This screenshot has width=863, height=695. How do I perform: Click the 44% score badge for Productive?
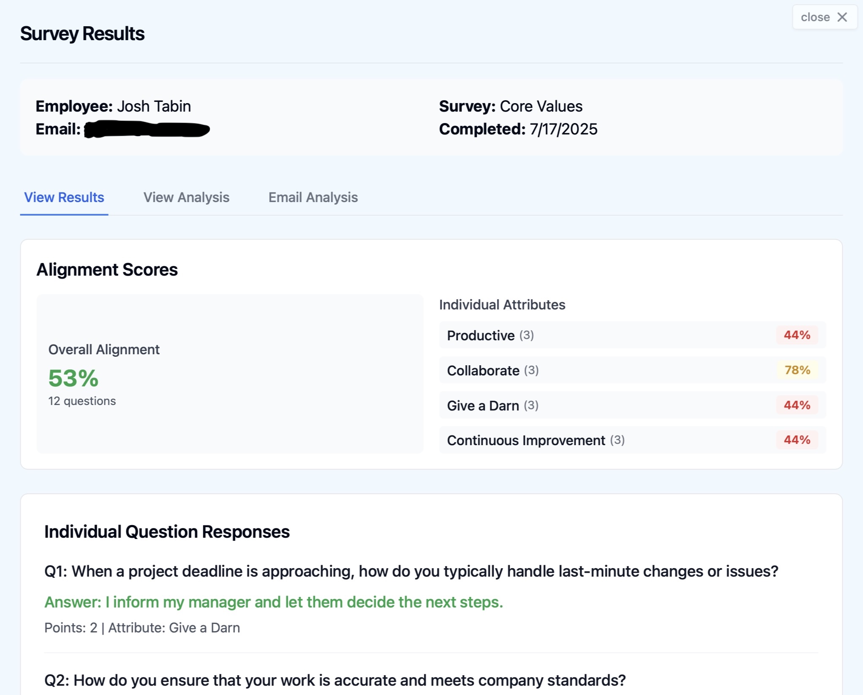pyautogui.click(x=796, y=335)
